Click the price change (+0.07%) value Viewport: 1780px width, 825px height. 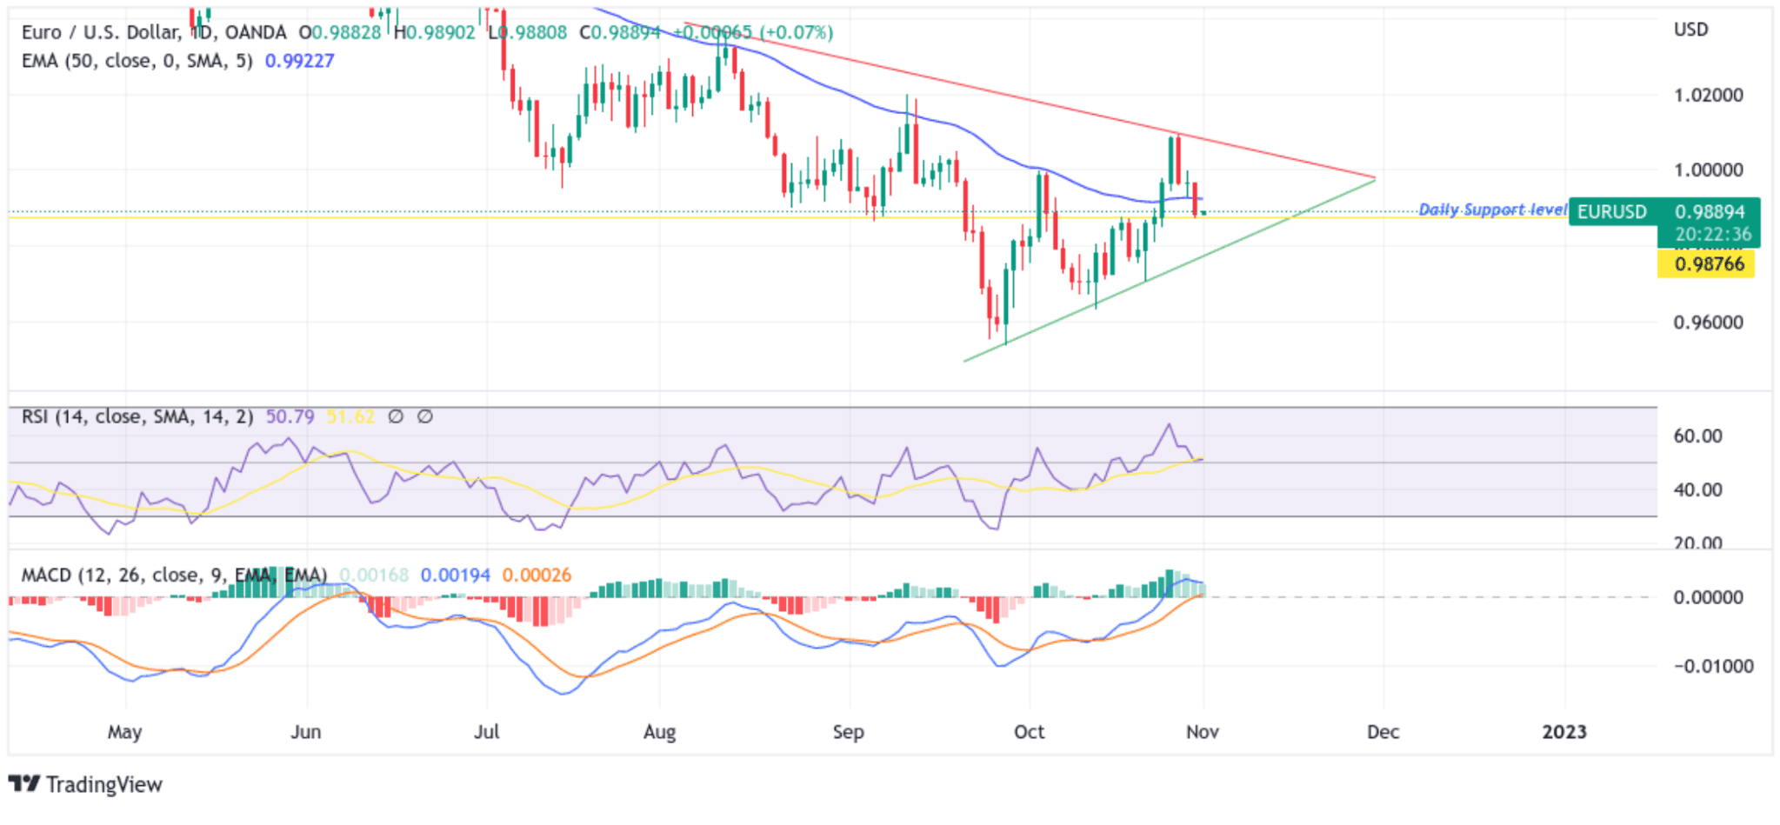point(797,33)
